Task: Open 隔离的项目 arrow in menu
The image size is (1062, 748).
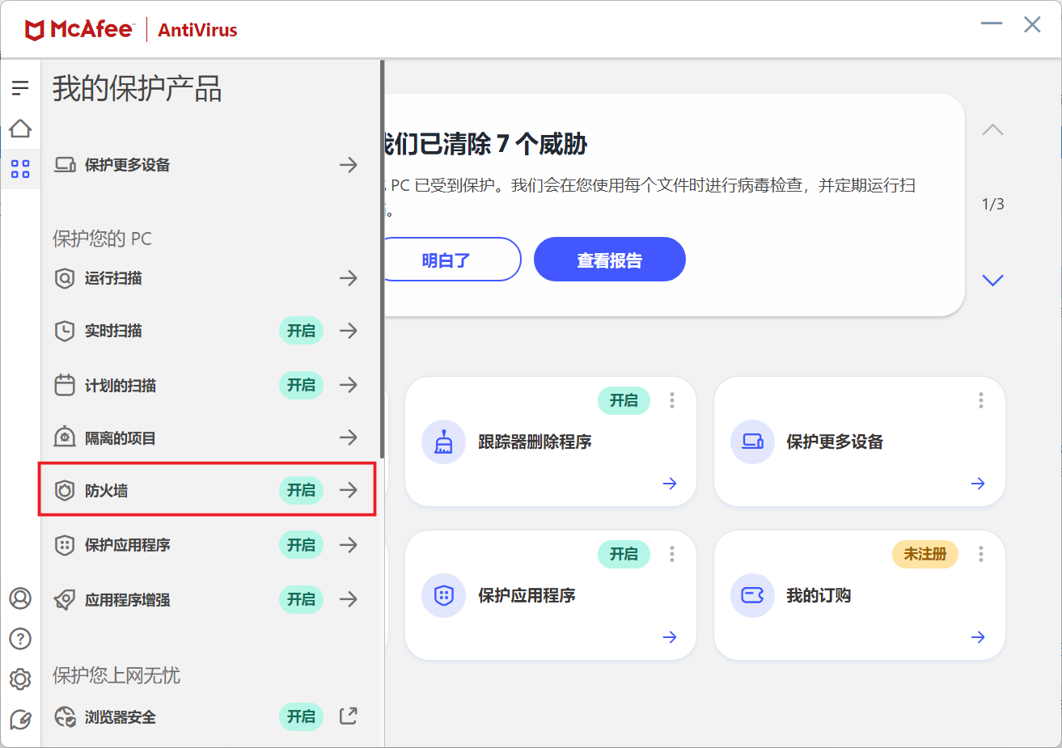Action: 349,437
